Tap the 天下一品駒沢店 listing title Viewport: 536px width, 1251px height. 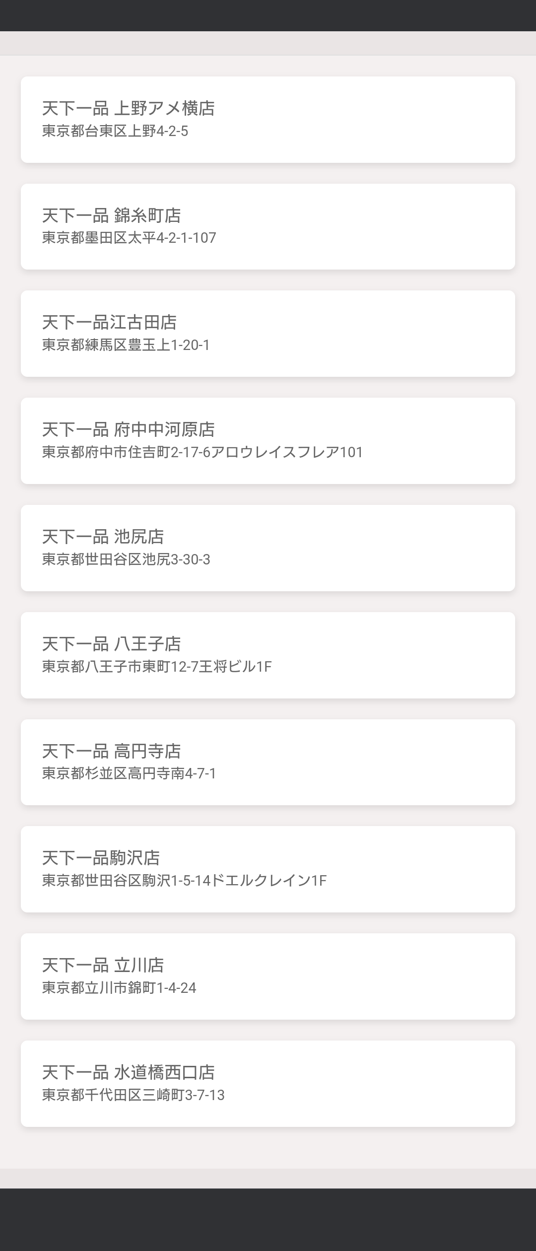101,858
